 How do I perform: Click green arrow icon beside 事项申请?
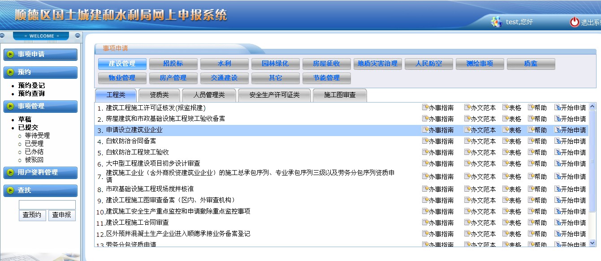click(10, 54)
